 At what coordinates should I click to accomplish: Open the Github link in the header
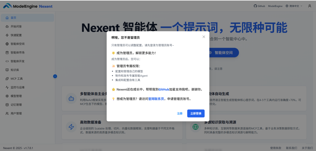click(259, 6)
